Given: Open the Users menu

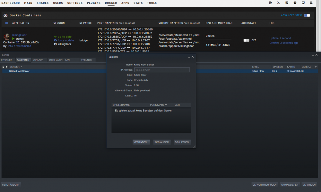Looking at the screenshot, I should pyautogui.click(x=58, y=3).
